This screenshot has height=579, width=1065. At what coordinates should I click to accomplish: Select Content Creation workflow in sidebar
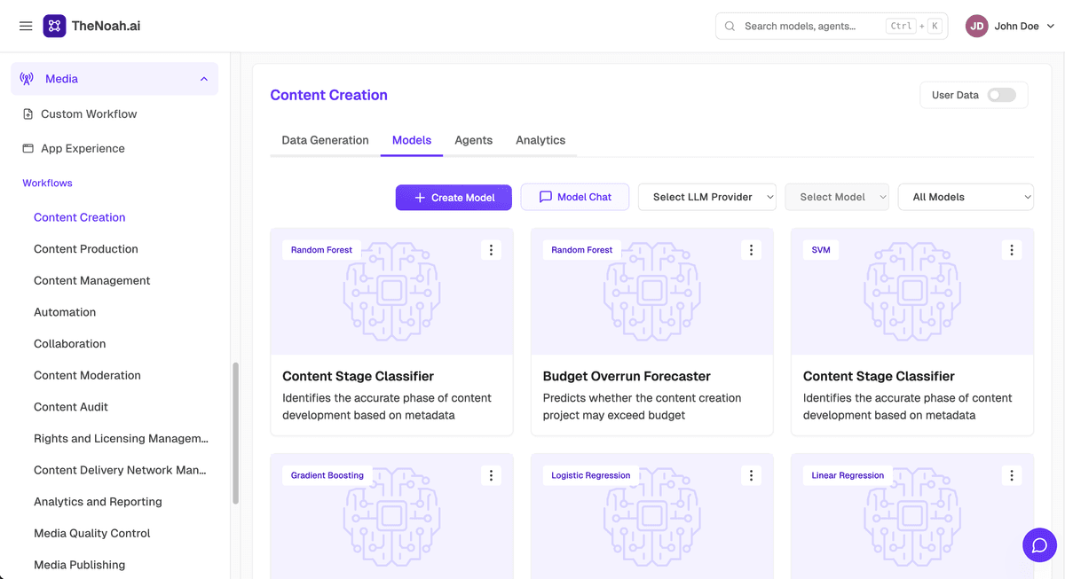(x=80, y=217)
